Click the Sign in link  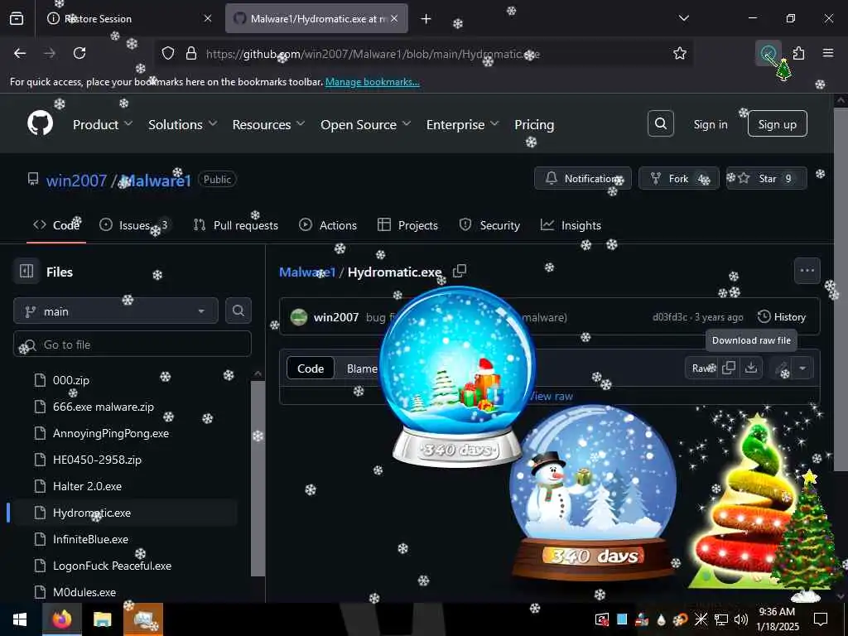(710, 124)
